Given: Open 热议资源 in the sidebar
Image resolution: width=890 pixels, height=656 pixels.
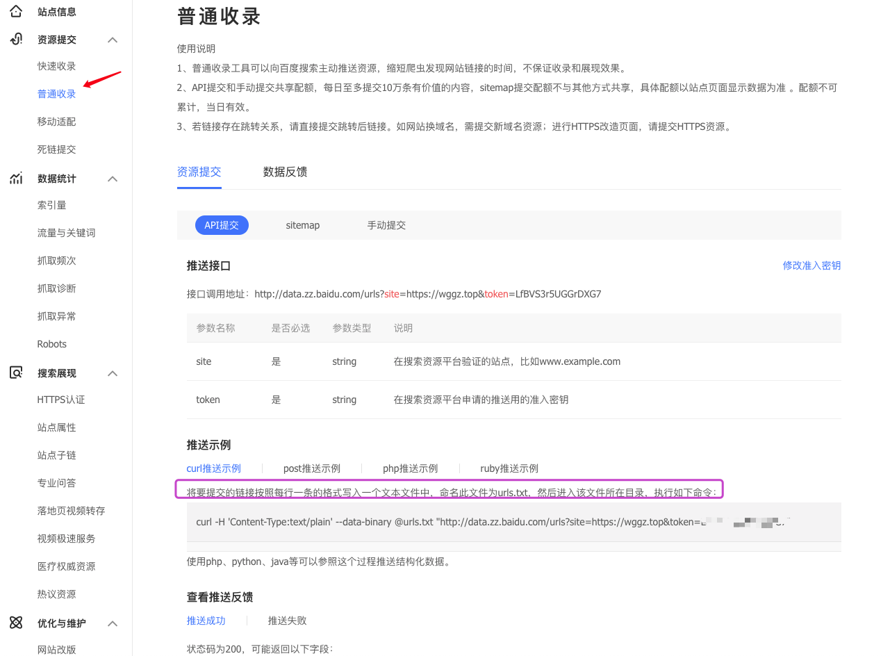Looking at the screenshot, I should pos(57,594).
